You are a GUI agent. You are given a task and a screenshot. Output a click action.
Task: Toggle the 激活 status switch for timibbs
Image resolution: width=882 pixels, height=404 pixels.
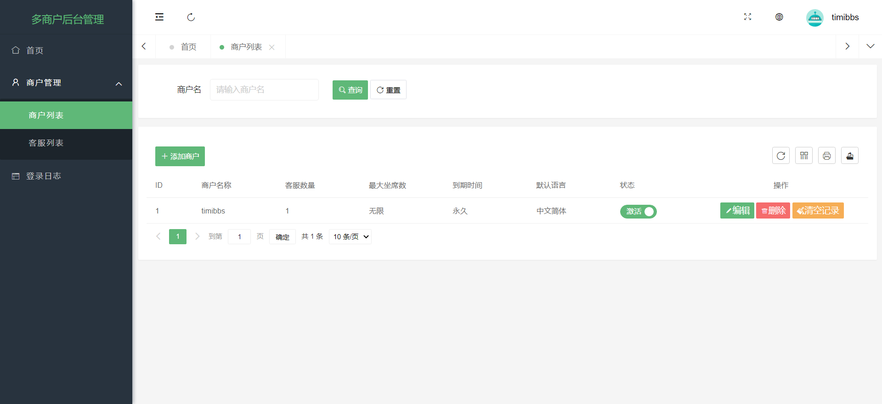639,211
